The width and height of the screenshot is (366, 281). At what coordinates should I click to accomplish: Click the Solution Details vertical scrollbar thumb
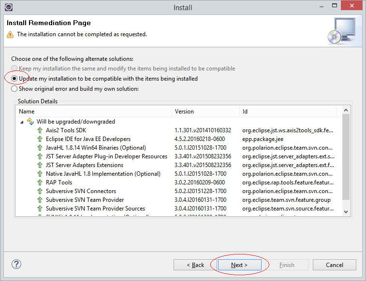(346, 157)
